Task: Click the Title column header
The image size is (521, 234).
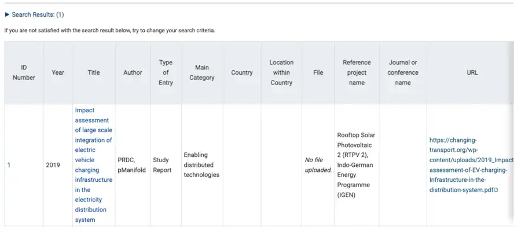Action: coord(94,72)
